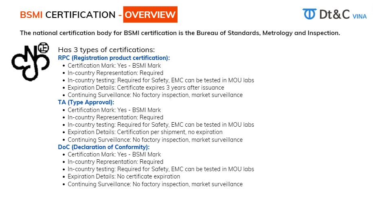
Task: Click 'Certification per shipment, no expiration' line
Action: point(145,132)
